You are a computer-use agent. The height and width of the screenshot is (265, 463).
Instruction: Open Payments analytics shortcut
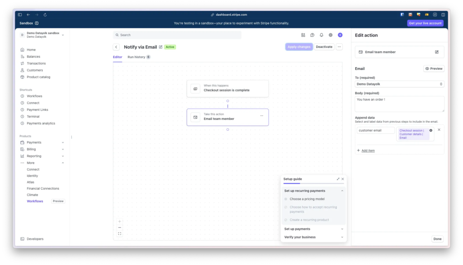point(42,123)
